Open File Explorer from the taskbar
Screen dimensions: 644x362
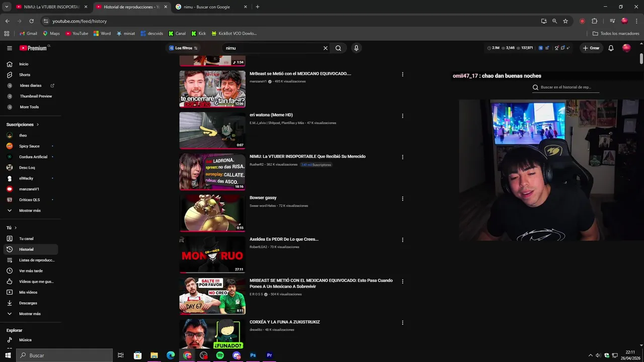(x=154, y=355)
